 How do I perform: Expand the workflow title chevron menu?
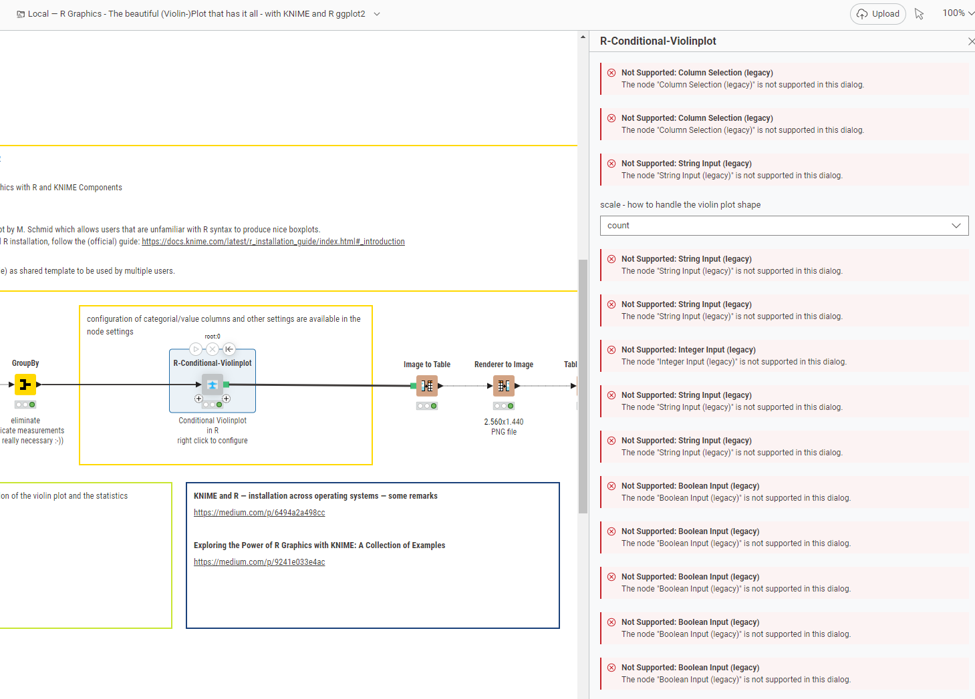click(377, 14)
